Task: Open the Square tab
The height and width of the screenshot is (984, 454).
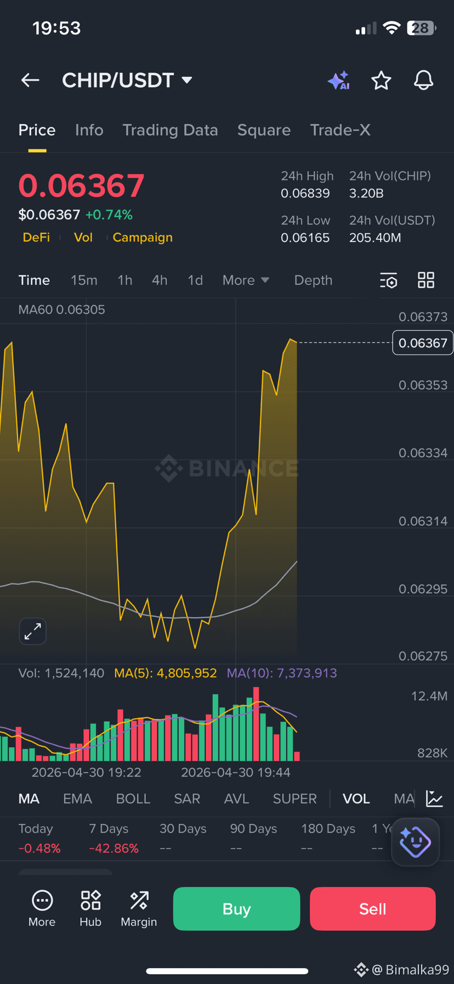Action: tap(264, 130)
